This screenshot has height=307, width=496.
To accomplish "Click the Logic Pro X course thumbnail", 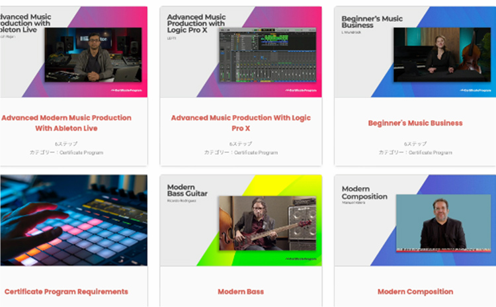I will pyautogui.click(x=241, y=52).
